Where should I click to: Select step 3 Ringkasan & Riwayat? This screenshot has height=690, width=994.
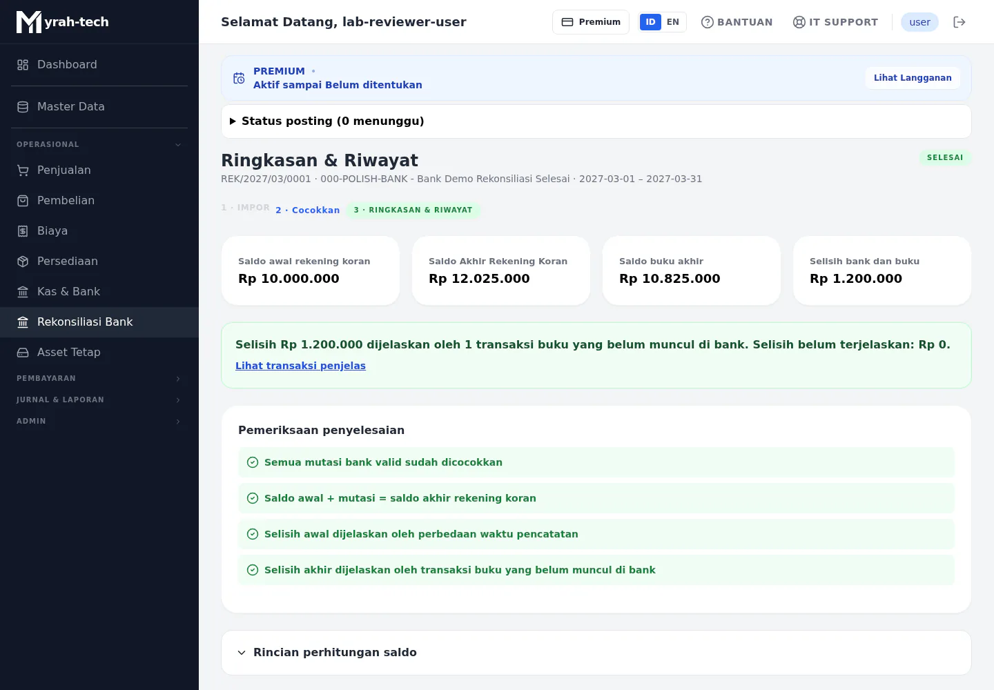[413, 210]
